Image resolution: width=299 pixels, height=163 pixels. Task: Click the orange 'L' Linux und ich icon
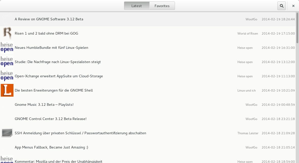click(x=7, y=90)
